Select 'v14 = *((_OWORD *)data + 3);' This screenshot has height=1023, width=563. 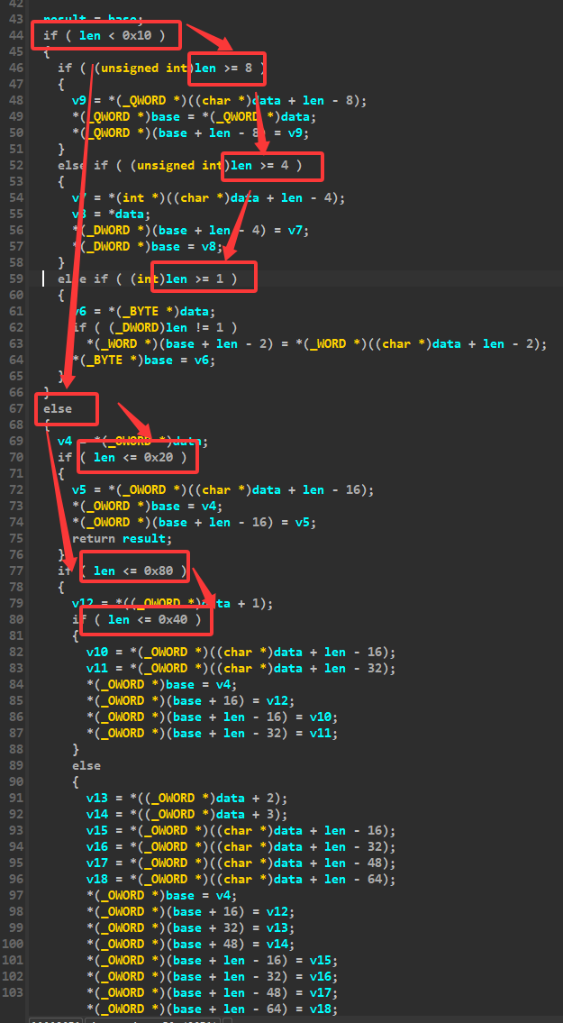[x=186, y=814]
